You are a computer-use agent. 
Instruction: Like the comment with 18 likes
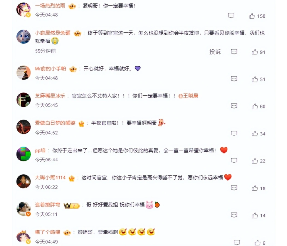[x=254, y=188]
